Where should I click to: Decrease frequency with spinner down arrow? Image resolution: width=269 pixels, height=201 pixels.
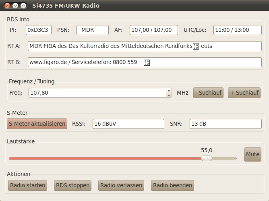coord(169,95)
